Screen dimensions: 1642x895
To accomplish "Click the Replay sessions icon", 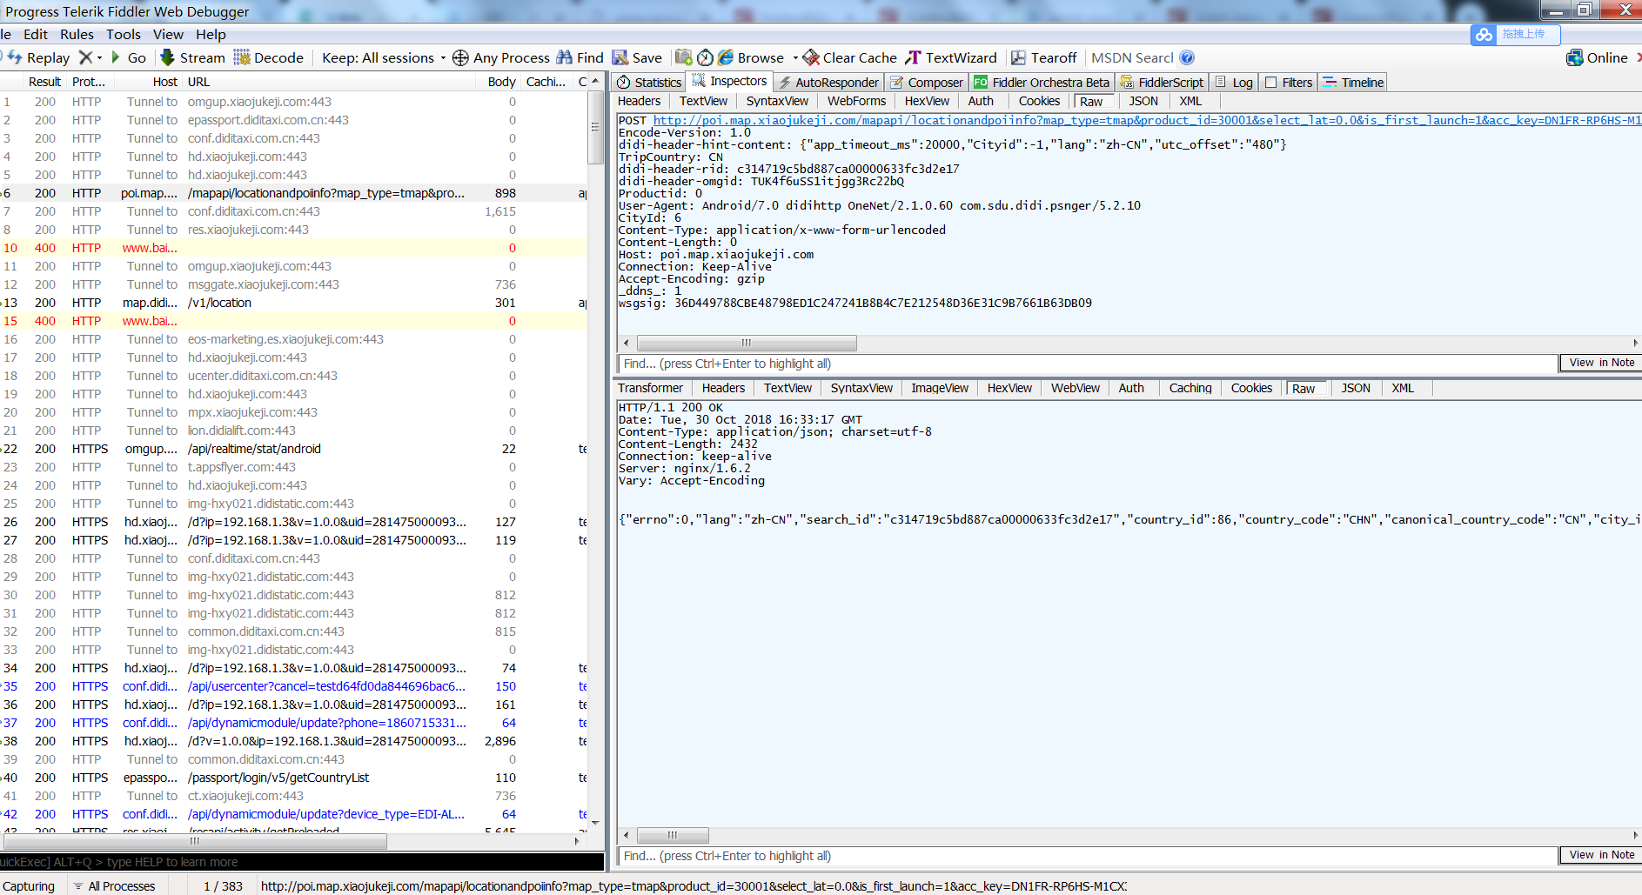I will [14, 57].
